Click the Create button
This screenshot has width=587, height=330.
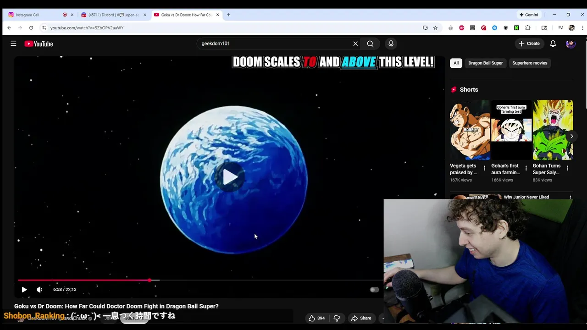click(x=529, y=44)
